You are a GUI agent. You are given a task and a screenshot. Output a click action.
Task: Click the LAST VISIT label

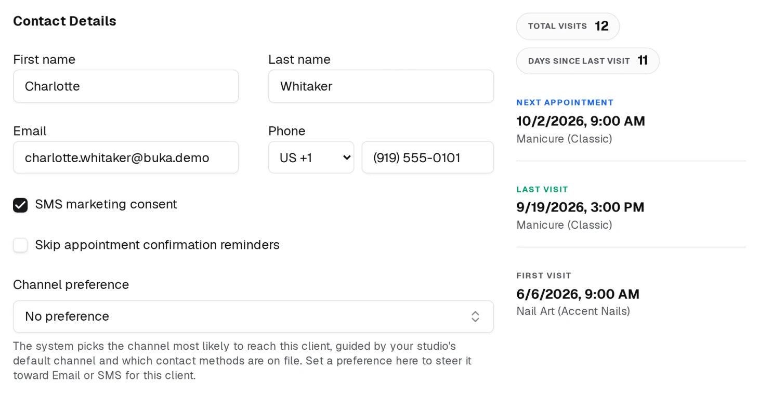point(542,189)
